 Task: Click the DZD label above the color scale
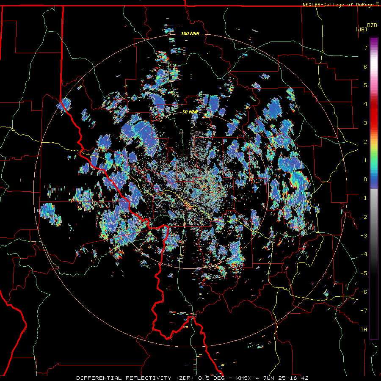372,25
